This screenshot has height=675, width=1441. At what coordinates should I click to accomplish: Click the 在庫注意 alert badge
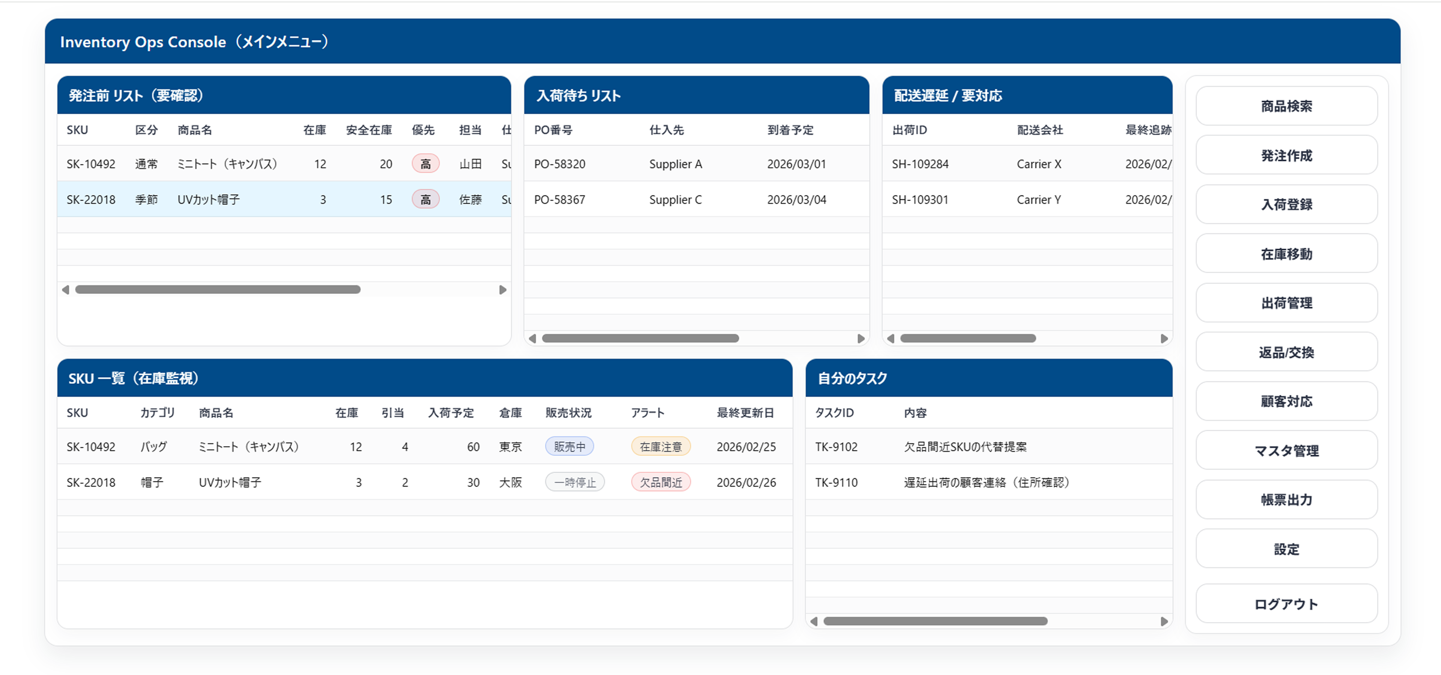[x=660, y=446]
